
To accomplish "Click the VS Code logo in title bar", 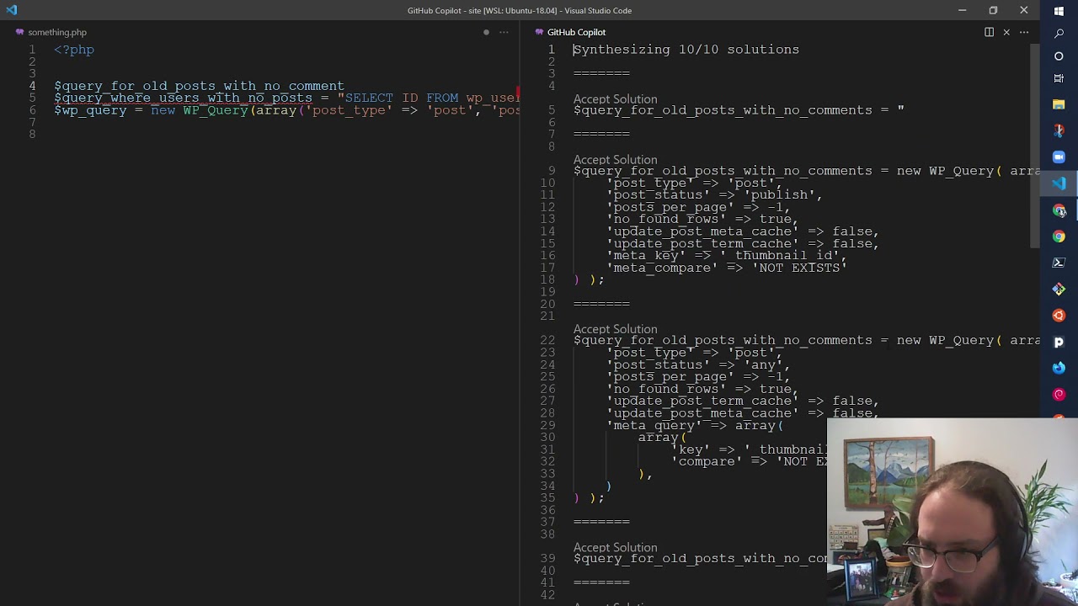I will click(x=11, y=10).
